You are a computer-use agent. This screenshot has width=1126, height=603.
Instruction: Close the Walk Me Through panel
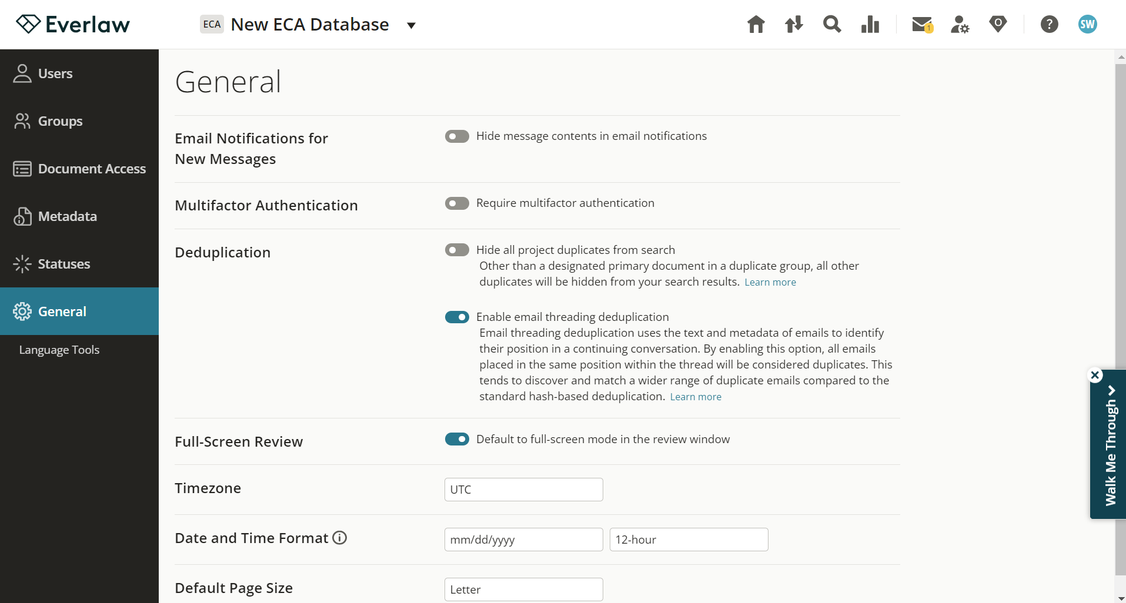(1095, 375)
